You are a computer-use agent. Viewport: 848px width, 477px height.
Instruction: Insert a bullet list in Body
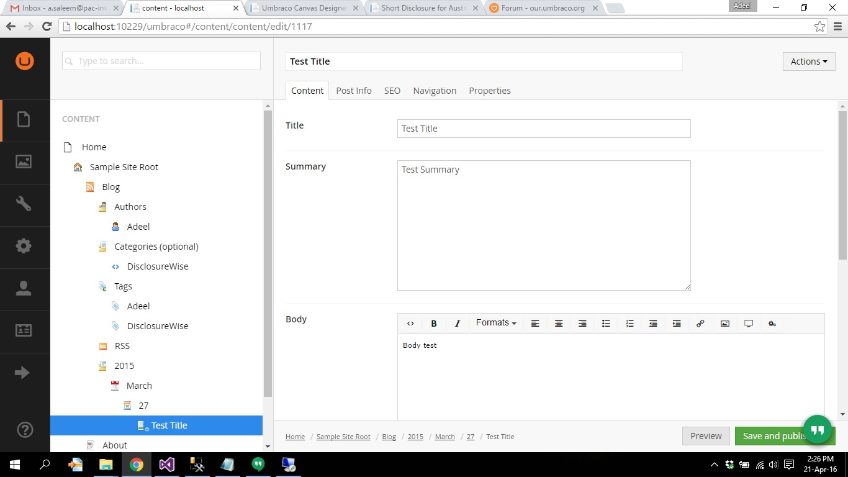tap(606, 324)
